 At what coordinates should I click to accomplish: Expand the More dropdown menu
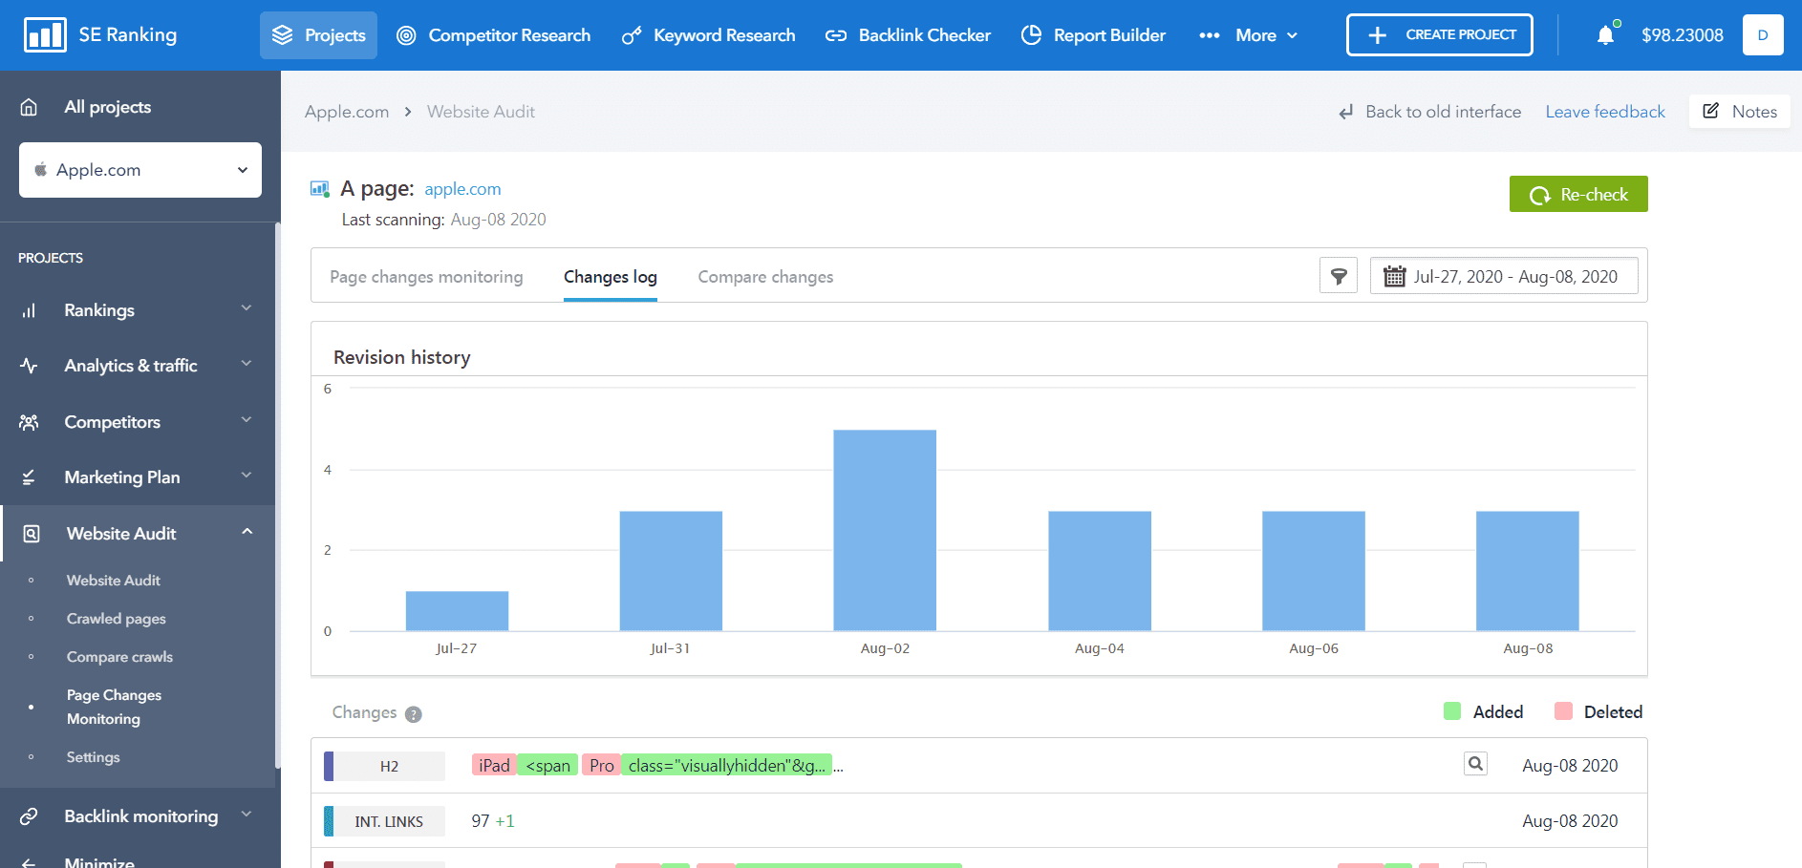1249,35
